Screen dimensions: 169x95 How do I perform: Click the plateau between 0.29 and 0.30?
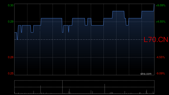pyautogui.click(x=118, y=11)
